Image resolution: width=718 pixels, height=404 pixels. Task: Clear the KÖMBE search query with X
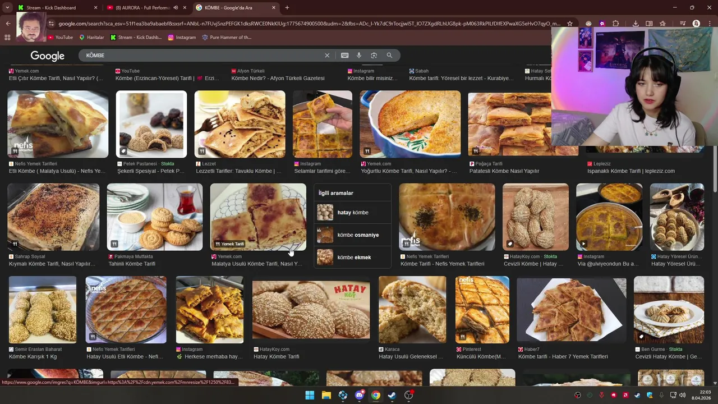coord(327,56)
